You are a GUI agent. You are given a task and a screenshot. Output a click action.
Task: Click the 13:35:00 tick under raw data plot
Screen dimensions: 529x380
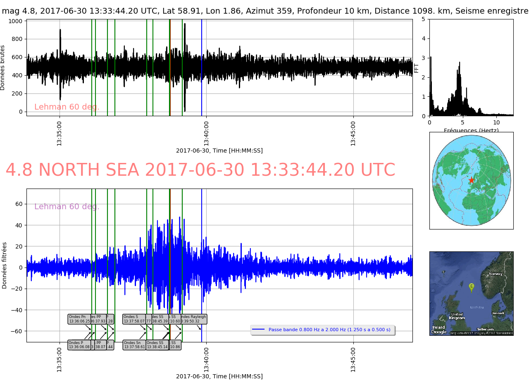(x=60, y=134)
